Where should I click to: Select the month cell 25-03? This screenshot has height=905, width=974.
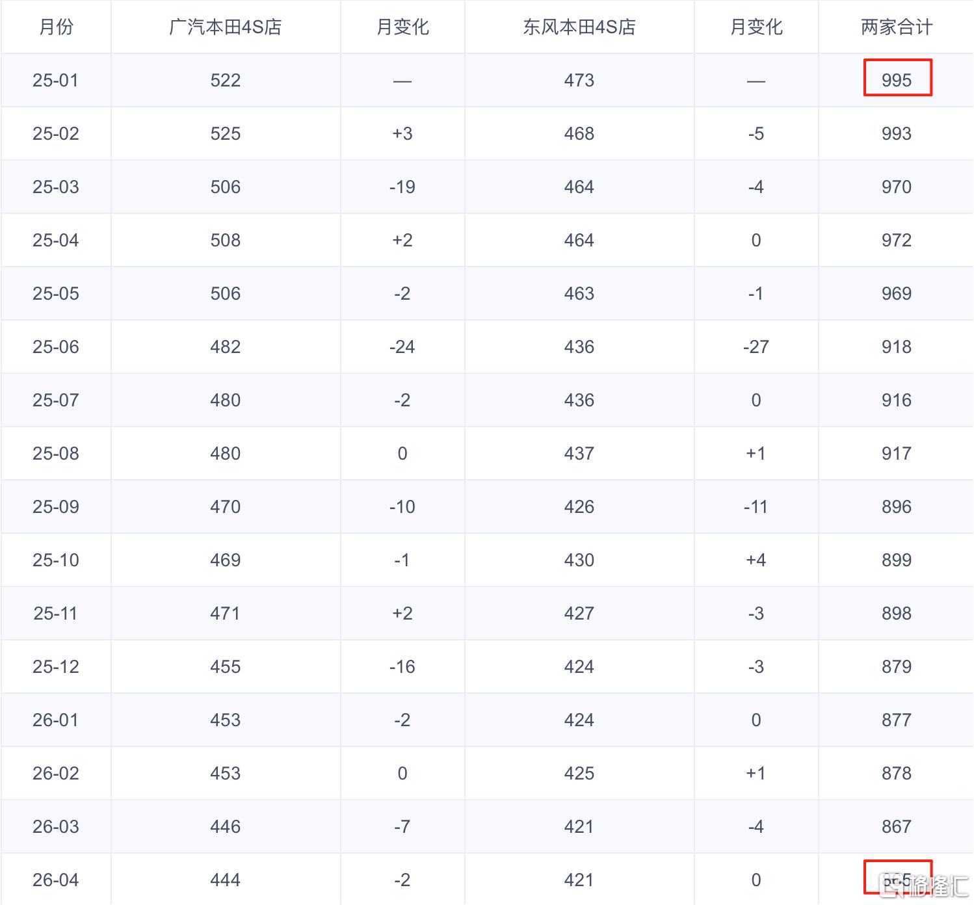pyautogui.click(x=56, y=187)
